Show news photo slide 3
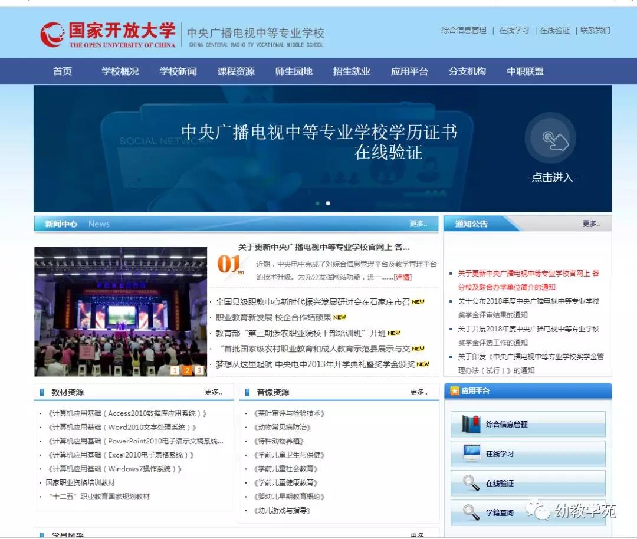 [x=199, y=370]
